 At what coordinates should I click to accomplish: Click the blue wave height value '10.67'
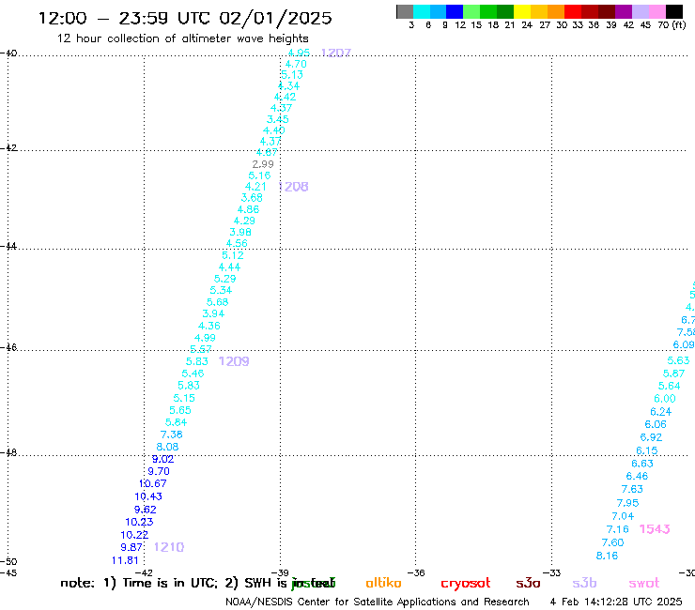click(153, 483)
